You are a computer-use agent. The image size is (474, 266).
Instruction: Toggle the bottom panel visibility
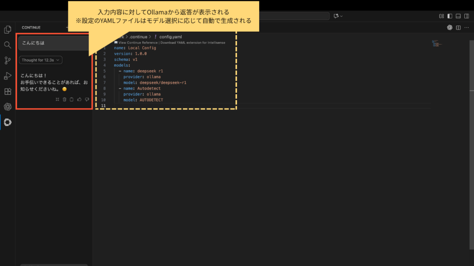(x=458, y=16)
